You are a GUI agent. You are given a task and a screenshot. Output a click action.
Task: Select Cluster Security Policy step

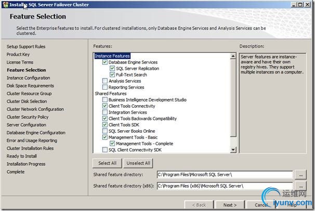click(28, 117)
